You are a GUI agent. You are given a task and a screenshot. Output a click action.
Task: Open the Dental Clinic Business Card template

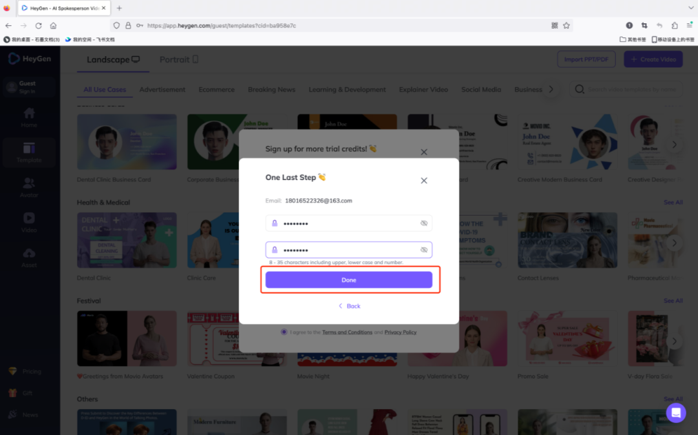coord(127,142)
